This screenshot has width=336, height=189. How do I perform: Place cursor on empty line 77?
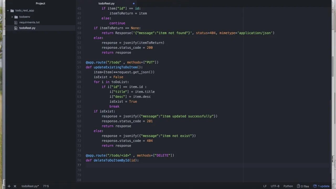(207, 165)
